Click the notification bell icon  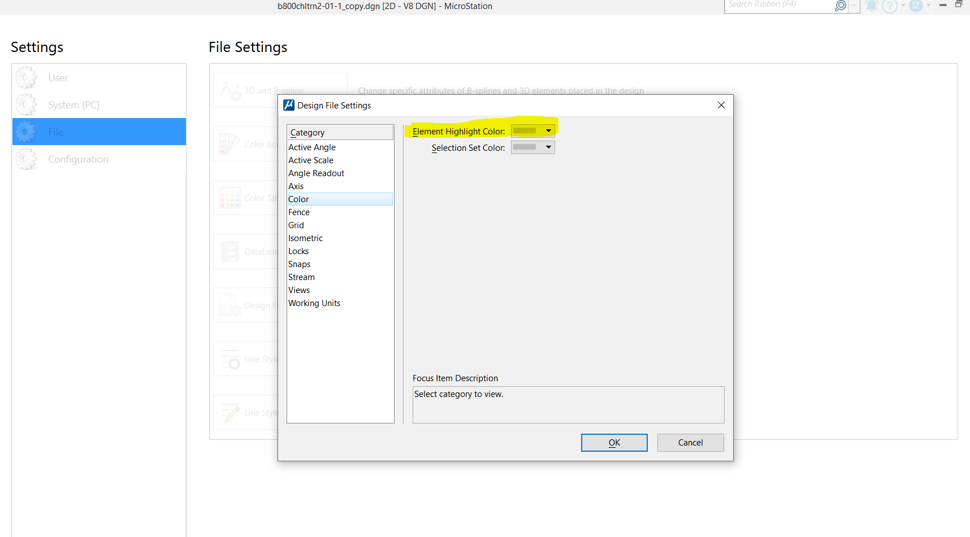click(871, 6)
